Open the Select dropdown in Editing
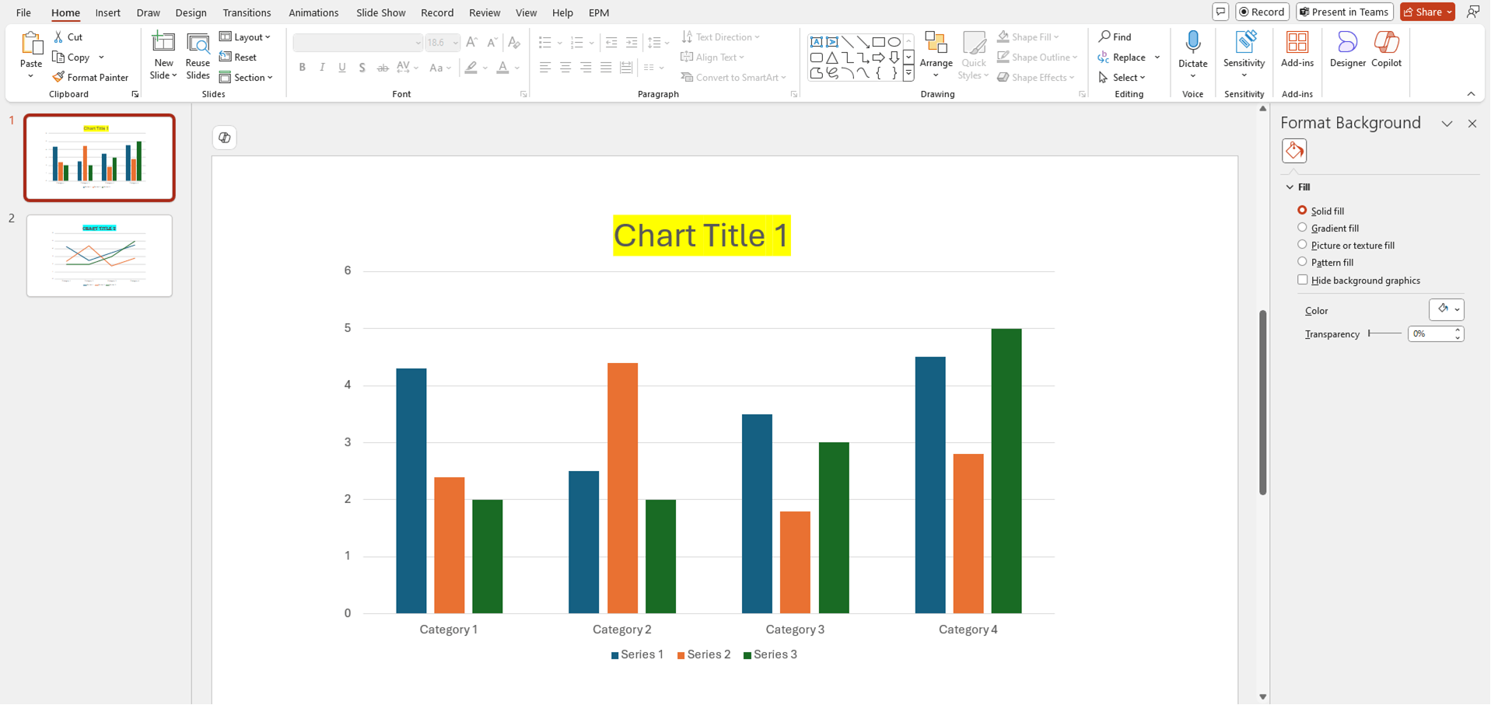Viewport: 1491px width, 705px height. 1122,77
